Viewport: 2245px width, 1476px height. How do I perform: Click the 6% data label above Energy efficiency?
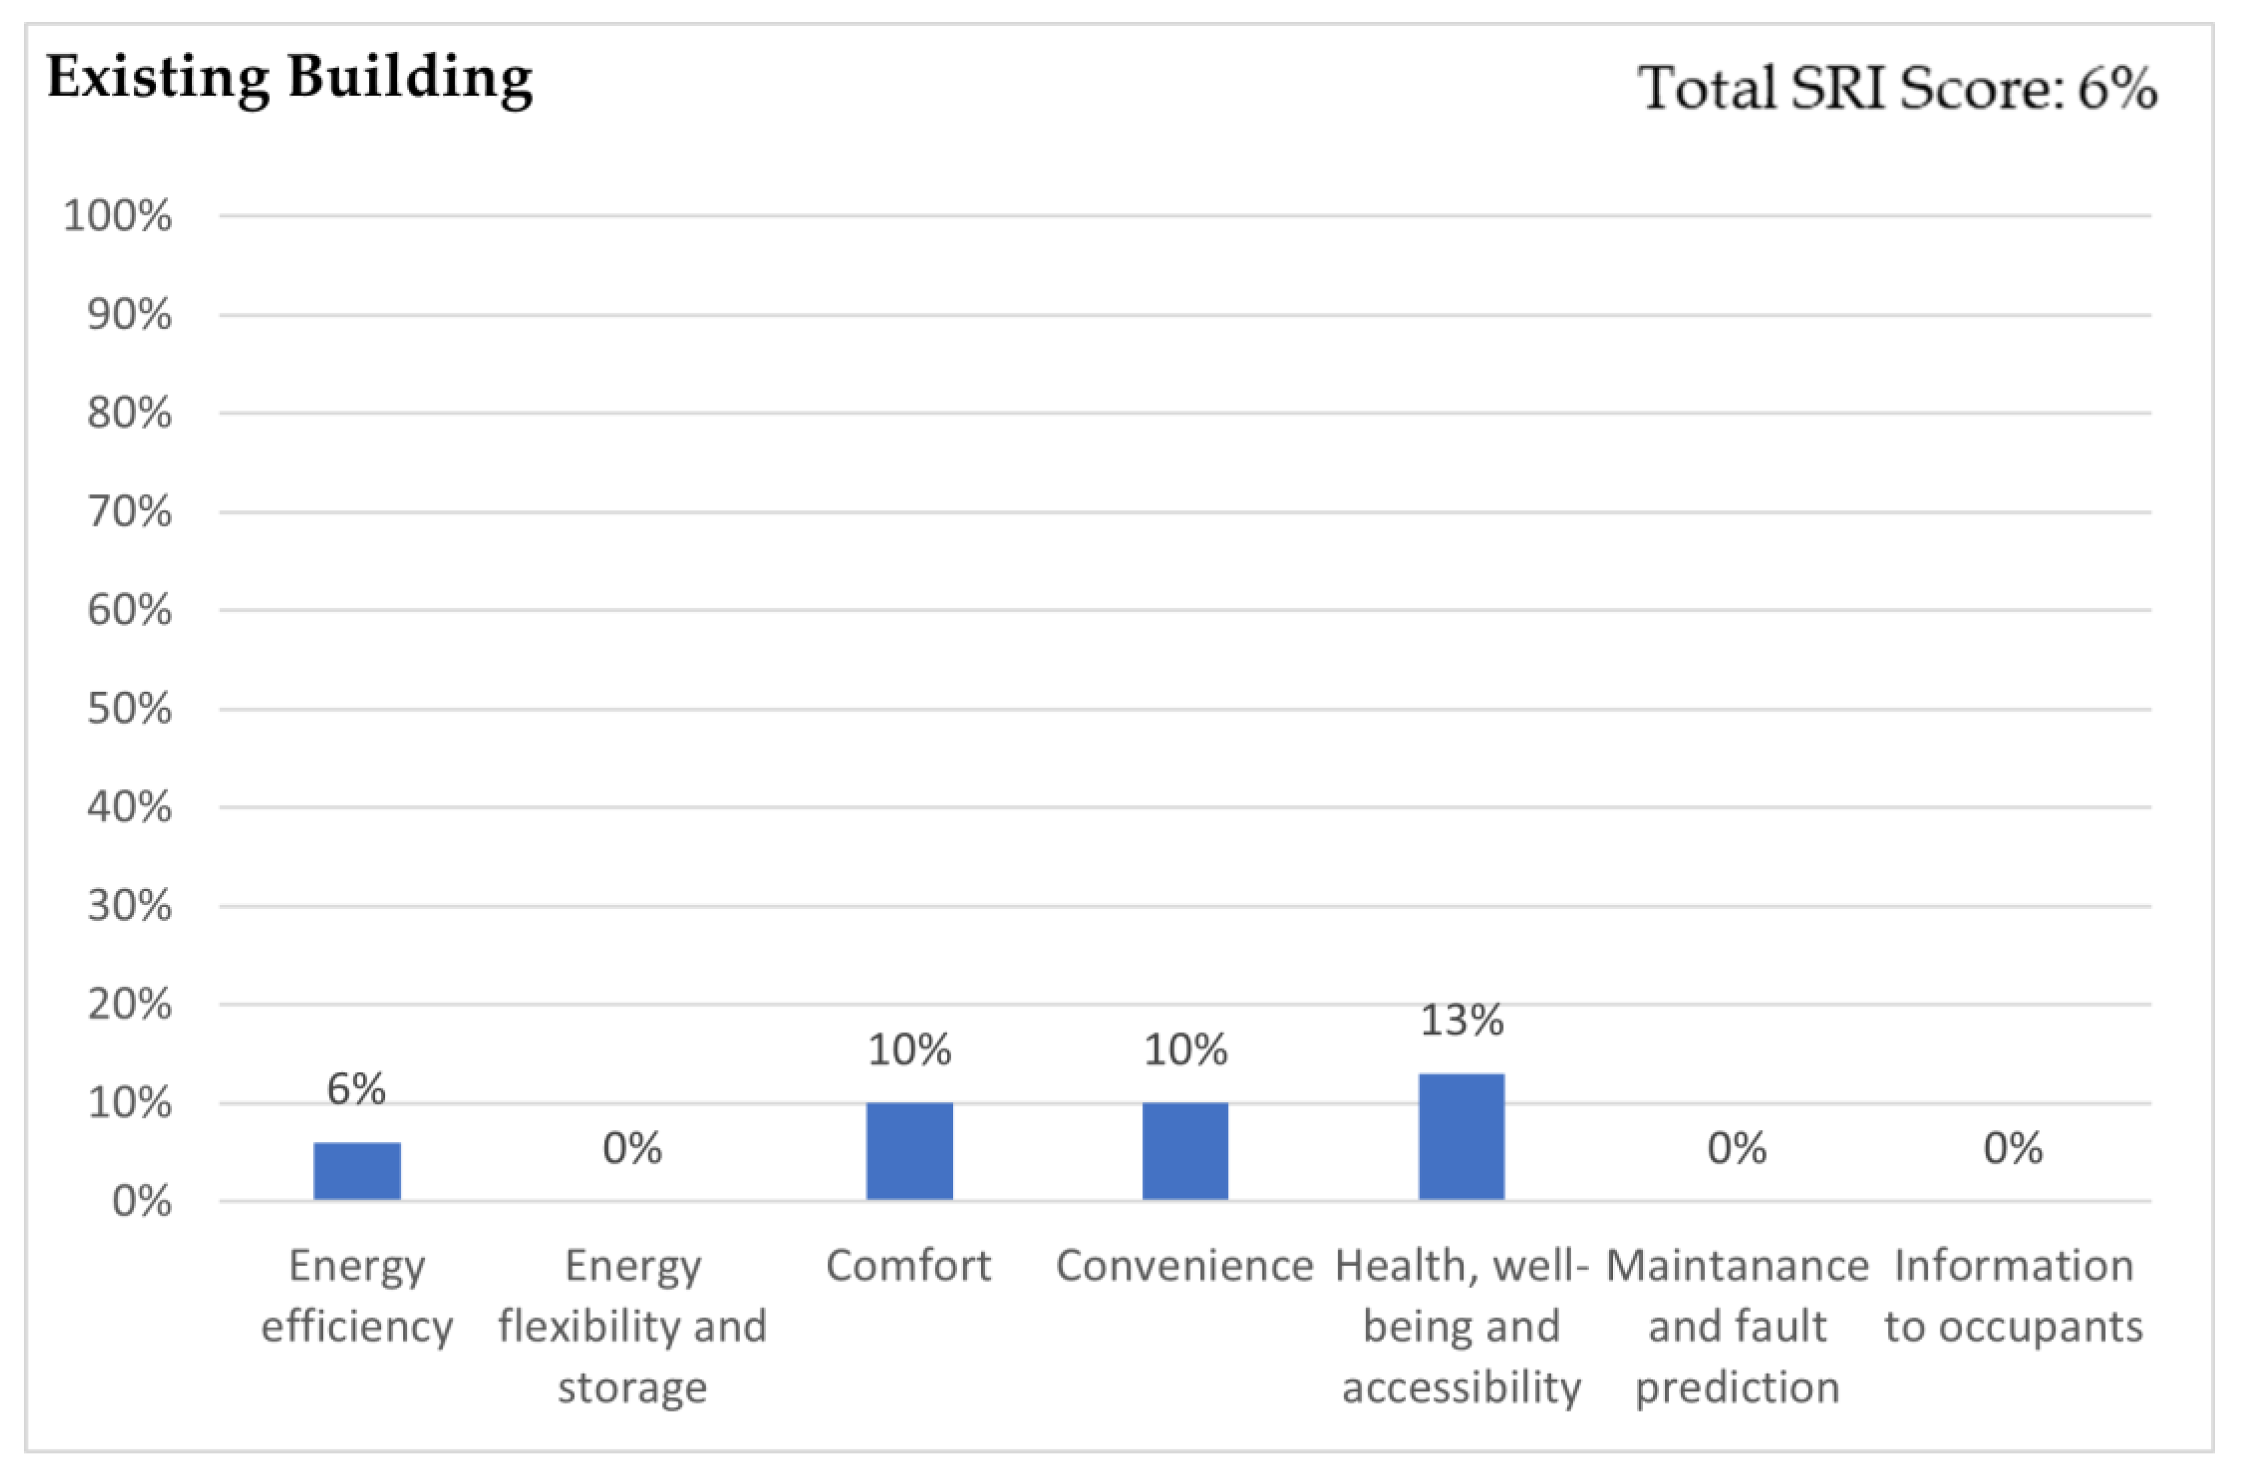pos(356,1089)
